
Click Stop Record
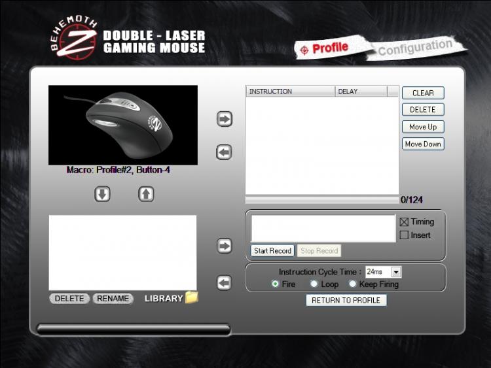319,251
